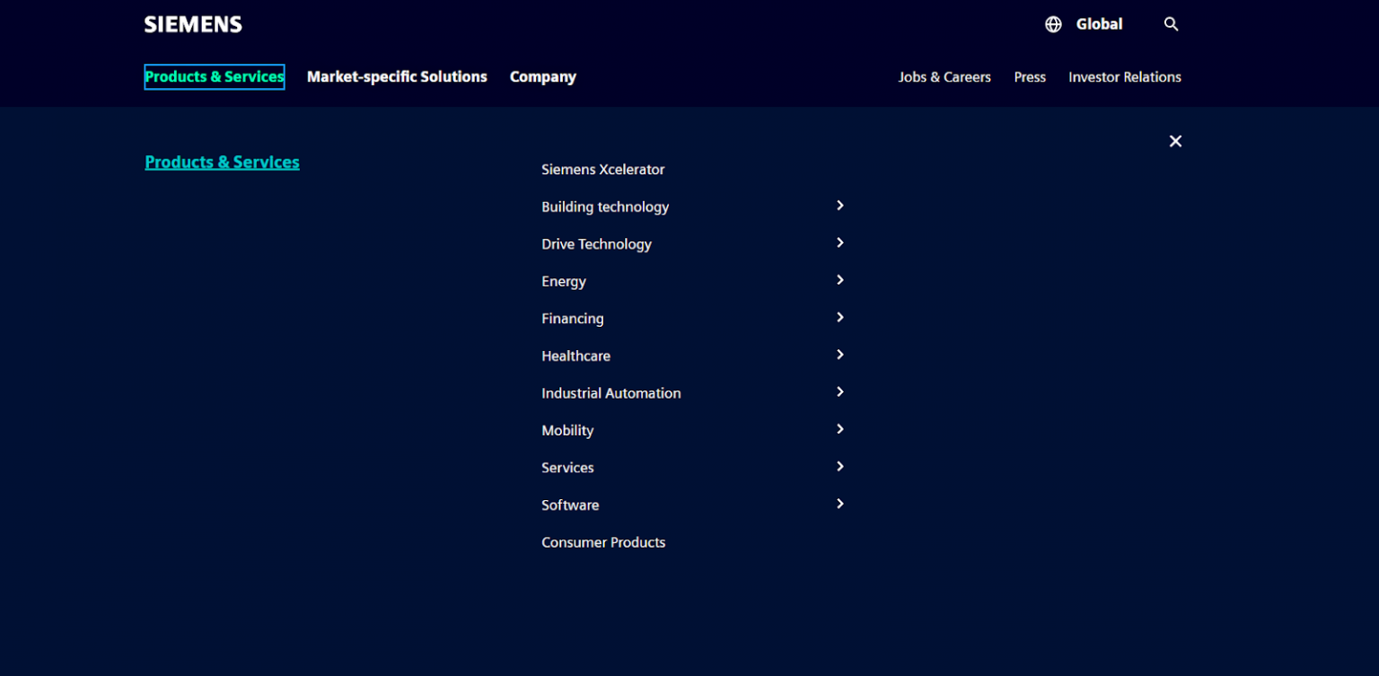1379x676 pixels.
Task: Click the globe region icon
Action: pos(1053,24)
